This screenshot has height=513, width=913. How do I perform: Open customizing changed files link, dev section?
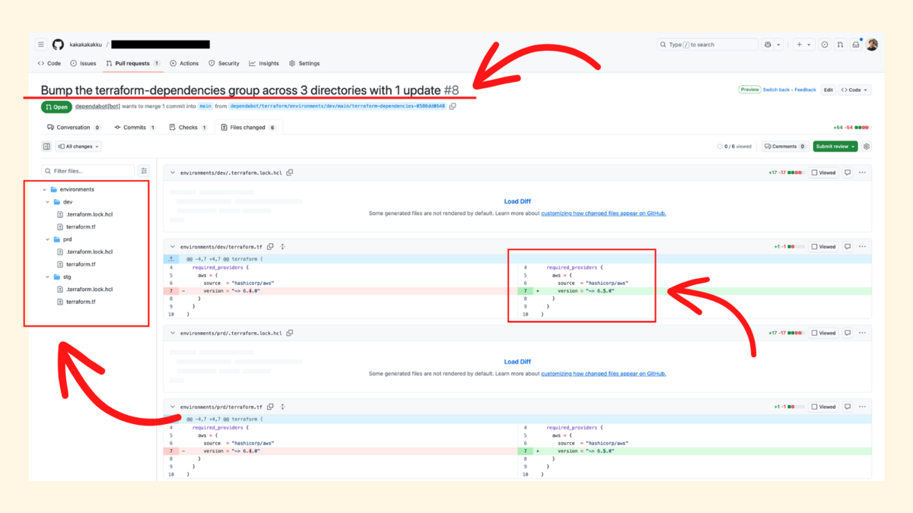603,214
